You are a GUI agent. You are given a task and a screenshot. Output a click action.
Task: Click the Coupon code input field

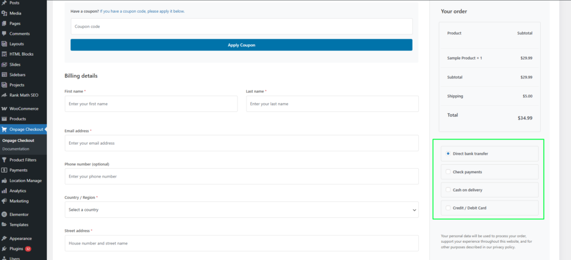[x=241, y=26]
